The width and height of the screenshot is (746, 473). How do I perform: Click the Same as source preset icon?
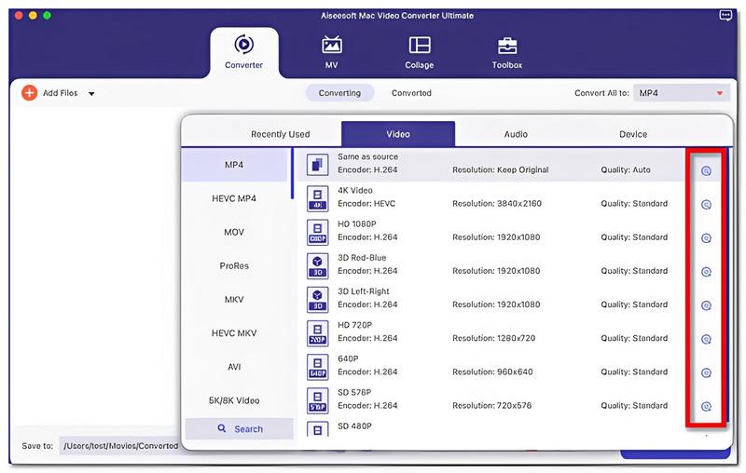tap(317, 165)
